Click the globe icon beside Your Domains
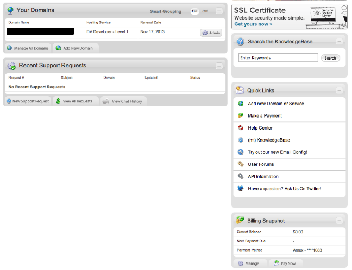Screen dimensions: 352x270 tap(10, 10)
